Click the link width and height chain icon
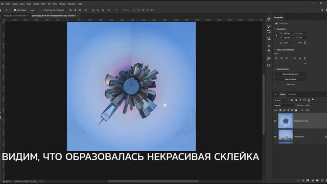Image resolution: width=327 pixels, height=184 pixels. point(276,35)
